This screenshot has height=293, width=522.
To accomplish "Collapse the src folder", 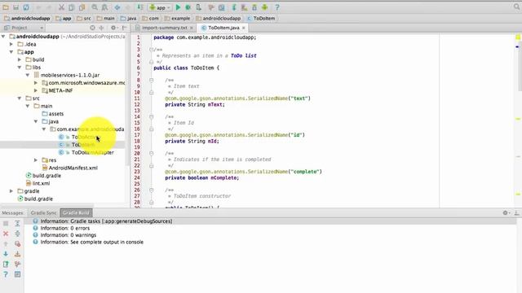I will (20, 98).
